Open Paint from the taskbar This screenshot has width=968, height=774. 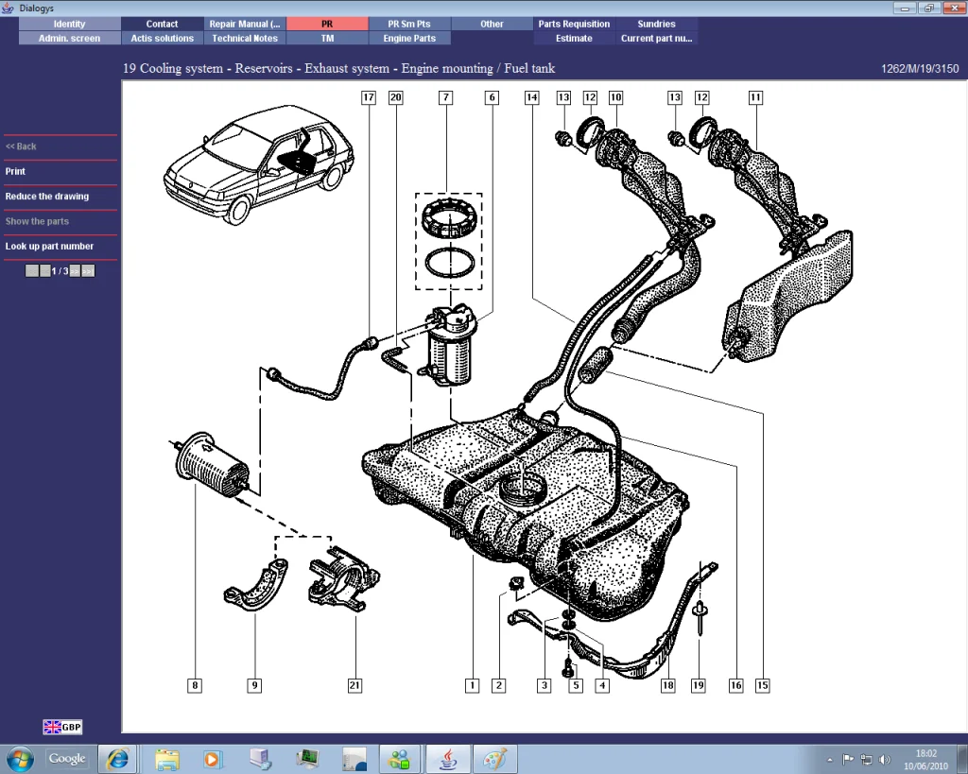494,759
